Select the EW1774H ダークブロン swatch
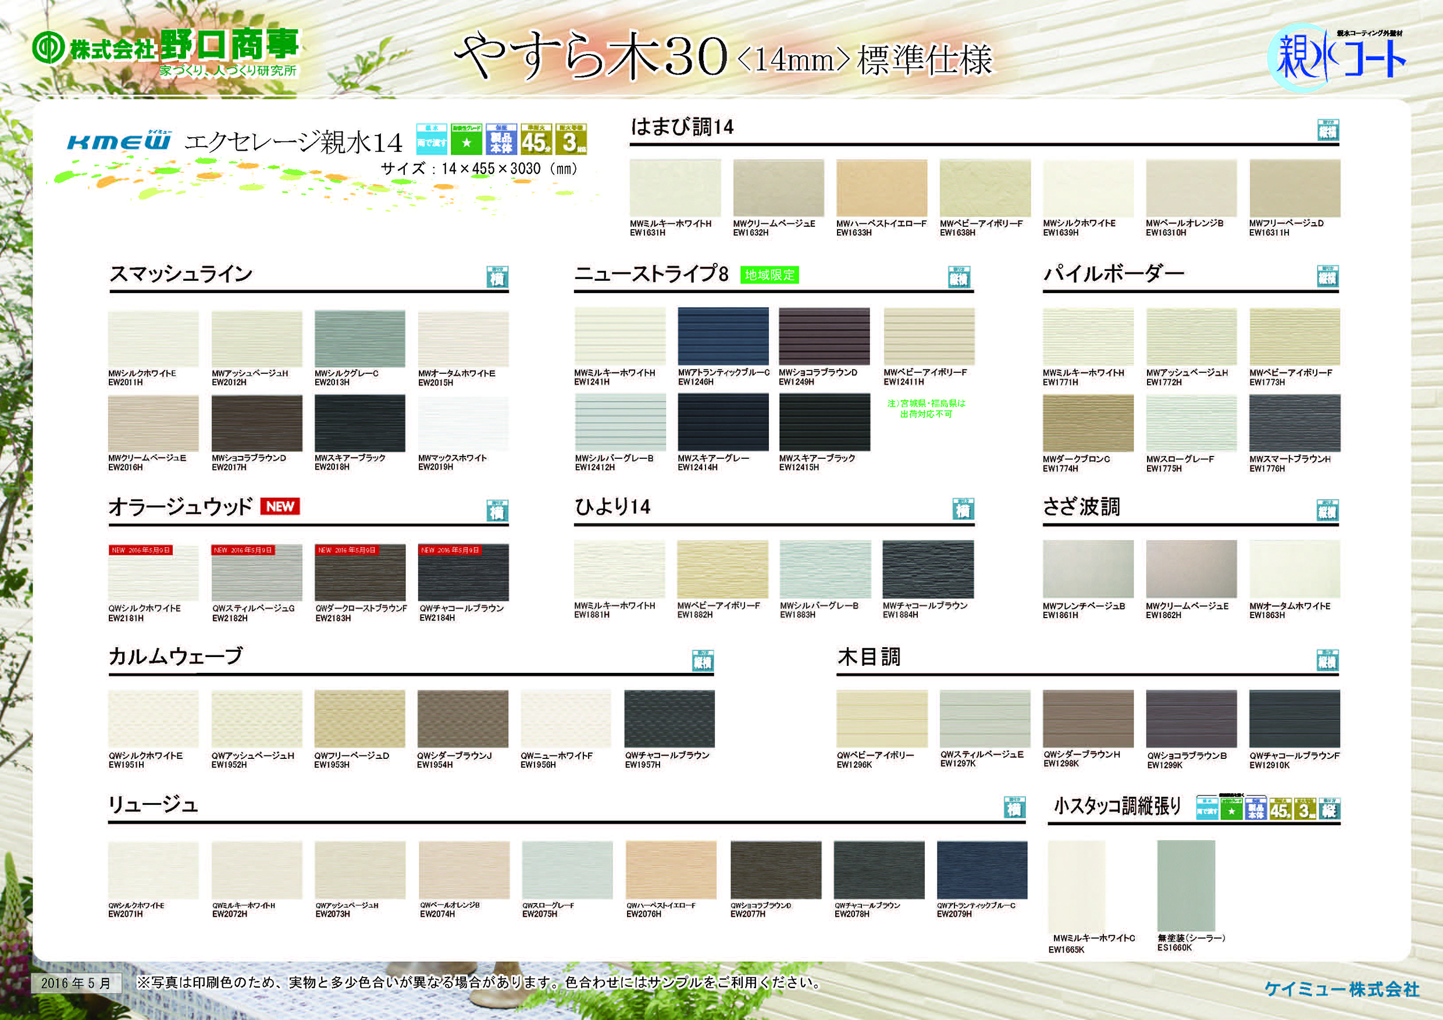This screenshot has height=1020, width=1443. (1088, 423)
